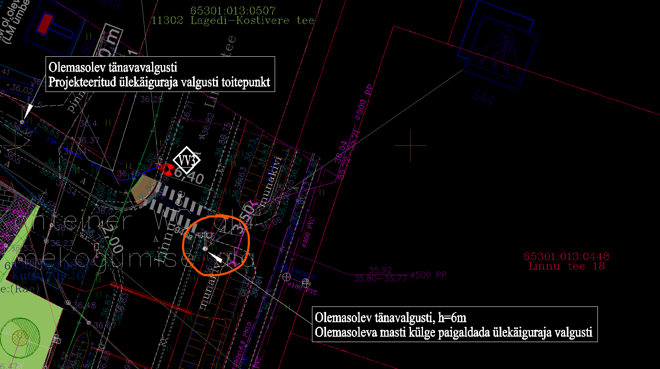The image size is (660, 369).
Task: Click the streetlight point inside the orange circle
Action: tap(205, 248)
